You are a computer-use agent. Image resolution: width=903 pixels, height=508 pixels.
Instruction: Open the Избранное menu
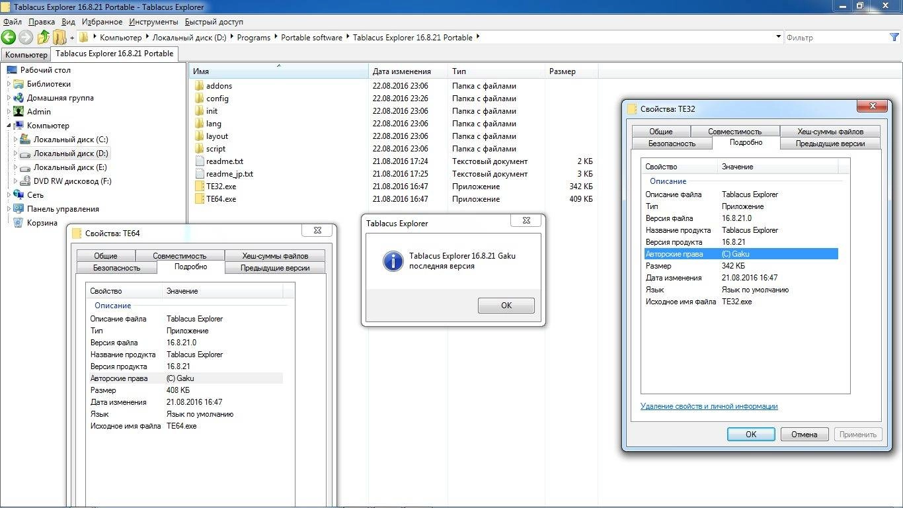pyautogui.click(x=101, y=22)
